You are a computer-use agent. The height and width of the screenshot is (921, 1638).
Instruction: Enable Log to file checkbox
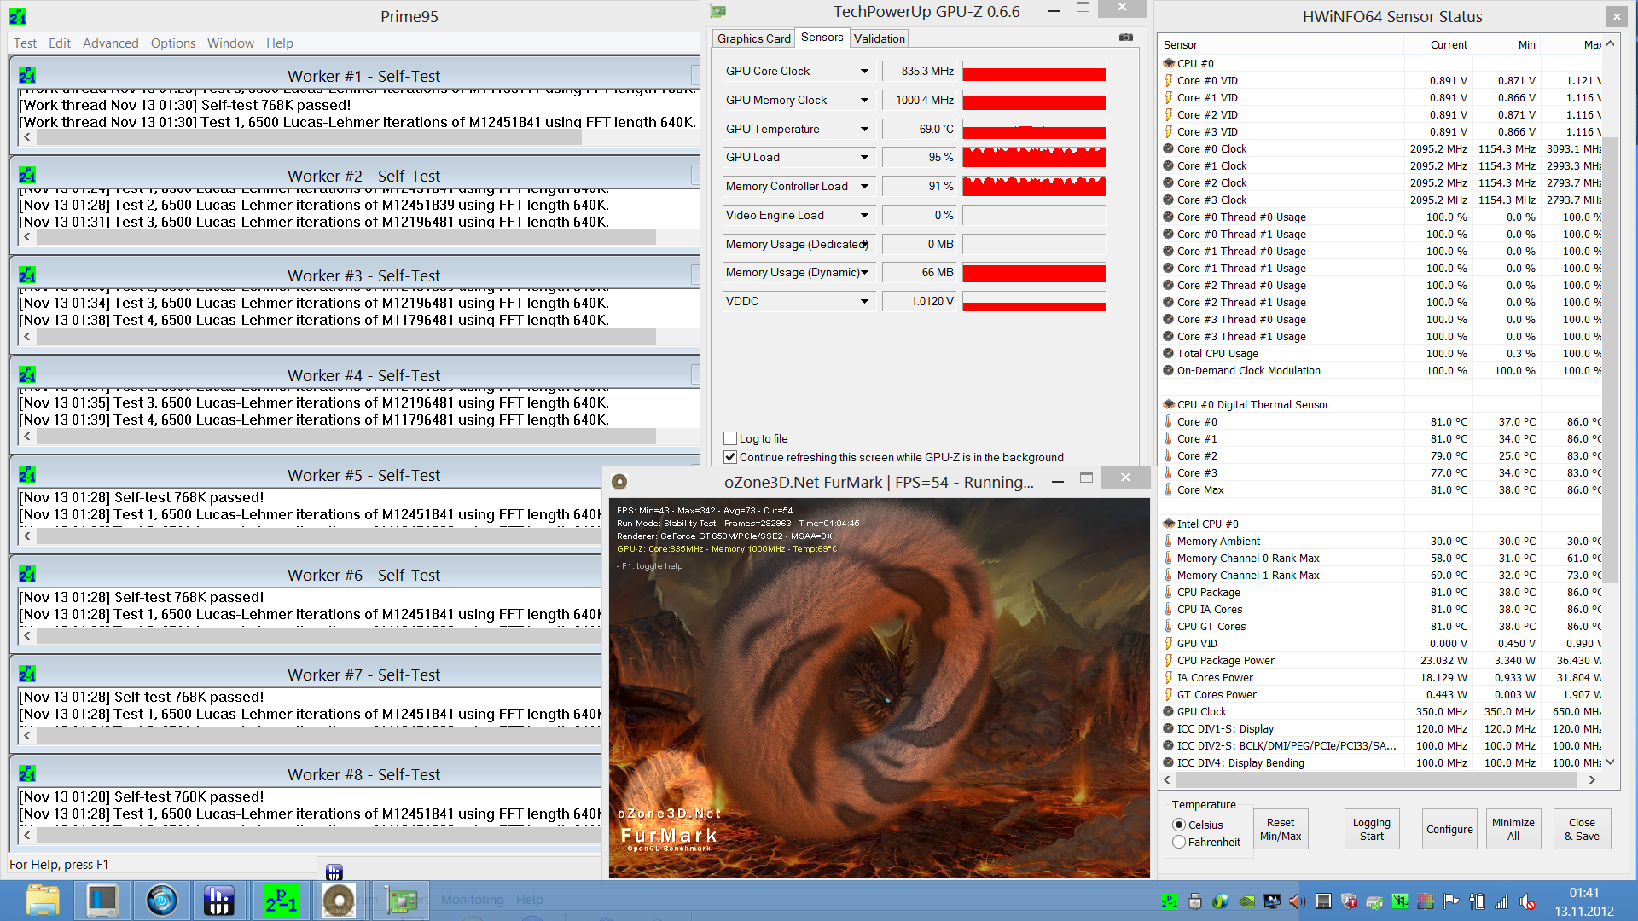click(730, 438)
